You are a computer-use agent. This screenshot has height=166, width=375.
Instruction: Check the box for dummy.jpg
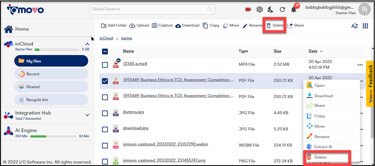(105, 113)
